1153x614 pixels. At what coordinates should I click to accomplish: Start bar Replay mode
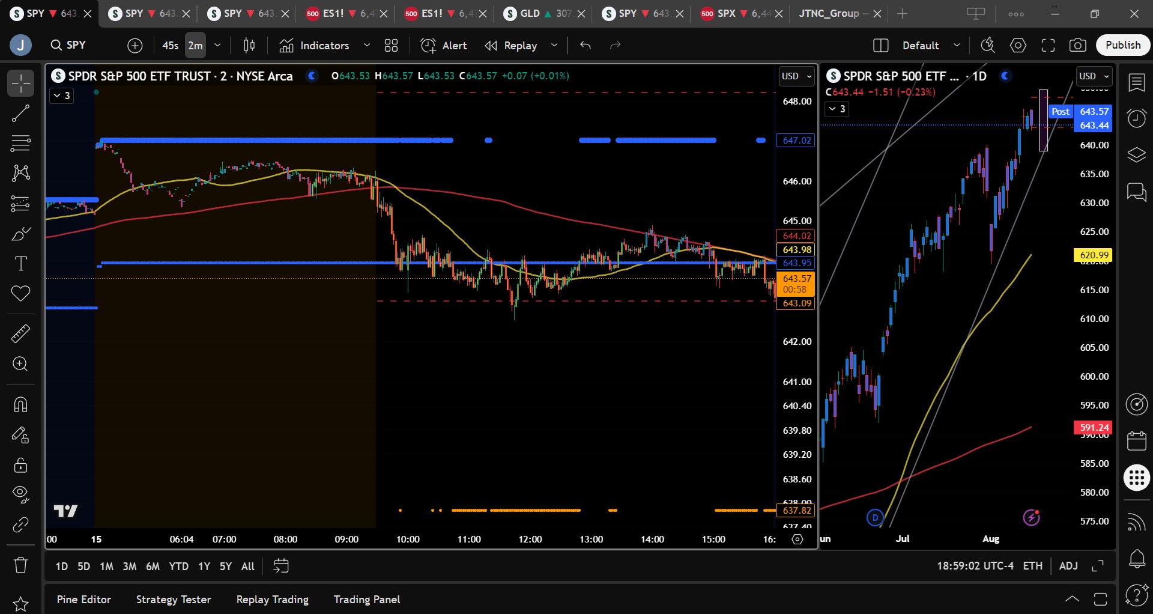pyautogui.click(x=511, y=46)
